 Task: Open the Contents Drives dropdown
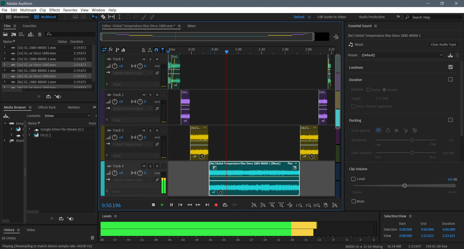click(x=67, y=116)
